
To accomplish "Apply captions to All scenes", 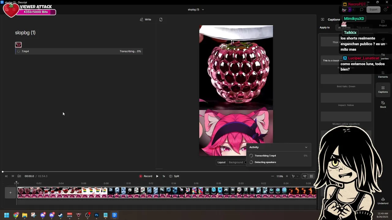I will [344, 28].
